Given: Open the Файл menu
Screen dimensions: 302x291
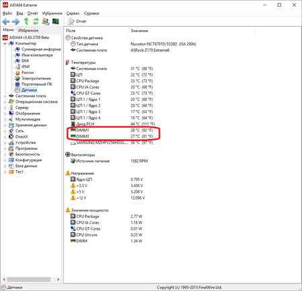Looking at the screenshot, I should [x=7, y=13].
